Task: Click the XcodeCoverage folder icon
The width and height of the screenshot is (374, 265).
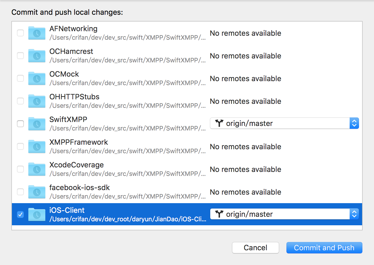Action: [x=37, y=169]
